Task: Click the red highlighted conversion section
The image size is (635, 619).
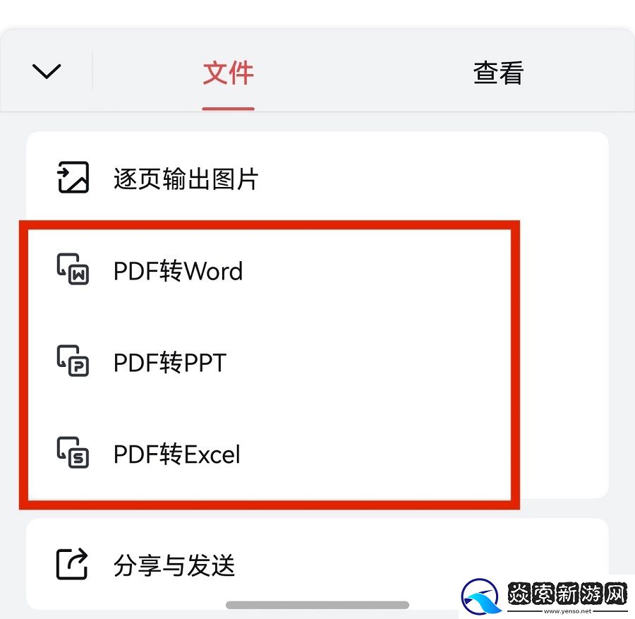Action: (x=270, y=362)
